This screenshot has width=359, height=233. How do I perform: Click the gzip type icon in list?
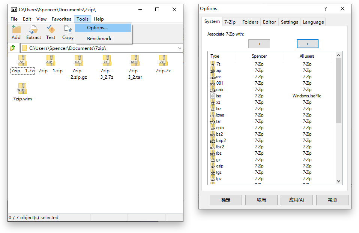213,166
